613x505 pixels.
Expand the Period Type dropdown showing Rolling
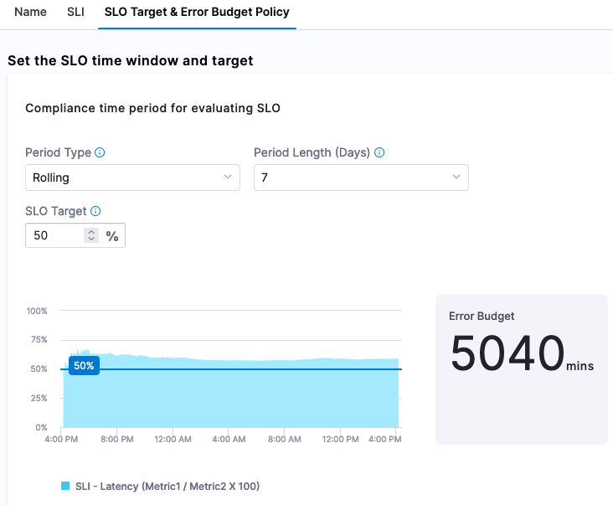click(132, 178)
